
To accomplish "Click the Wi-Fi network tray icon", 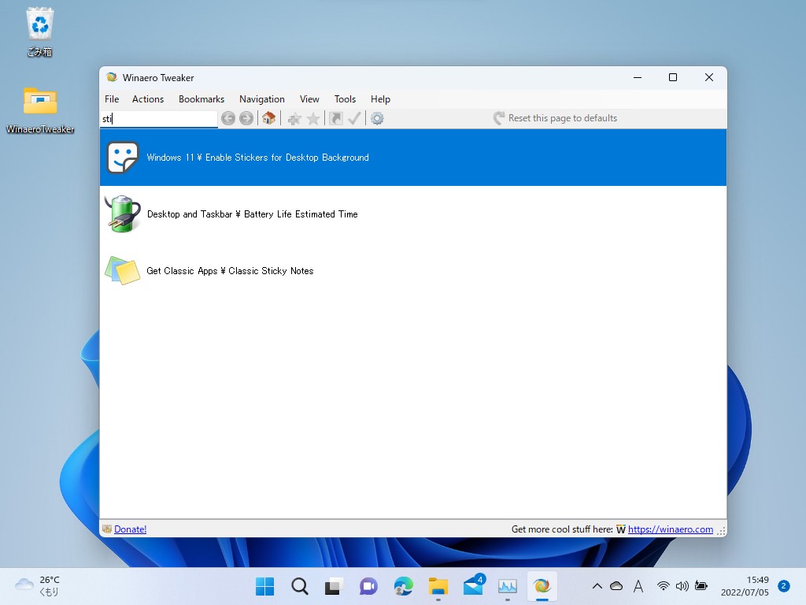I will click(x=664, y=586).
